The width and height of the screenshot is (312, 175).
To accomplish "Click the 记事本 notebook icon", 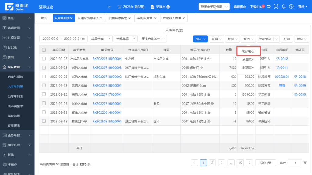I will [x=153, y=6].
